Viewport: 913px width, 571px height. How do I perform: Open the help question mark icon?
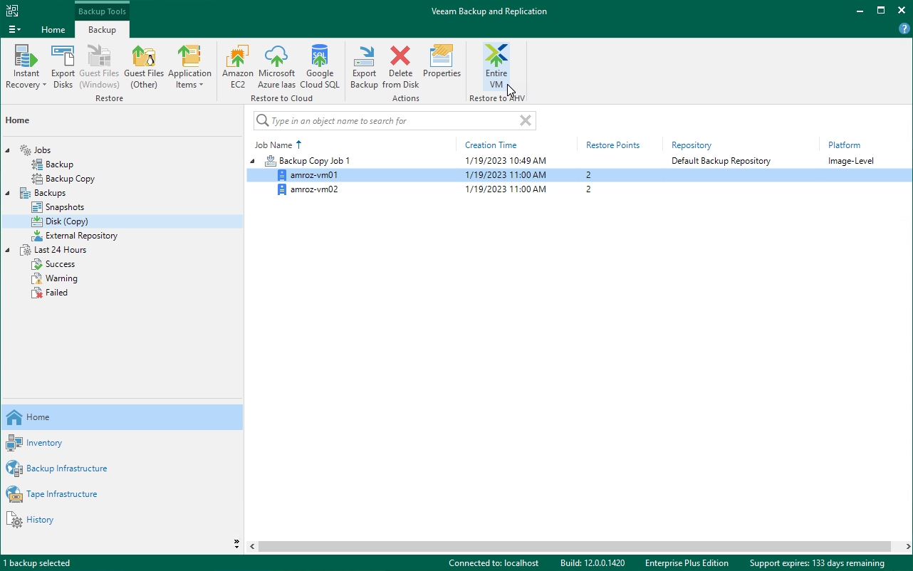(904, 29)
